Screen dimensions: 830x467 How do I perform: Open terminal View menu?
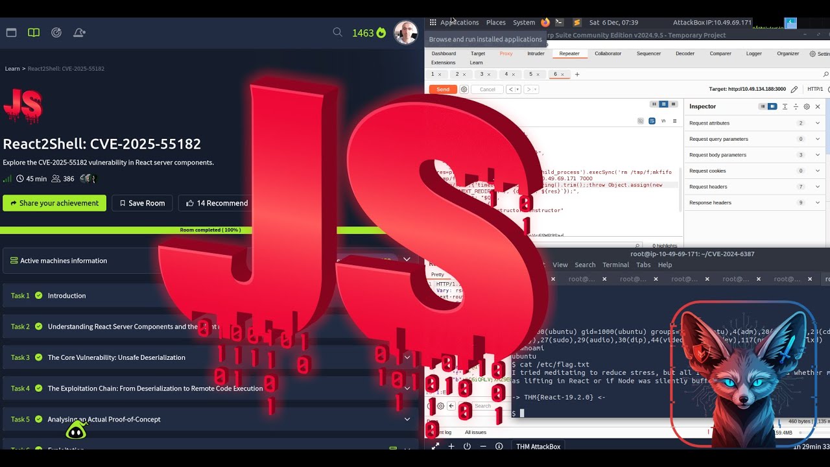coord(560,265)
